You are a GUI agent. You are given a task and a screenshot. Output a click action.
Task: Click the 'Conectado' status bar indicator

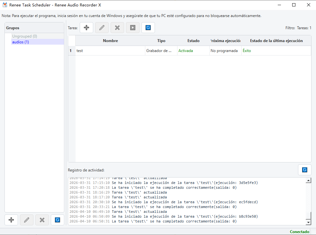[300, 232]
